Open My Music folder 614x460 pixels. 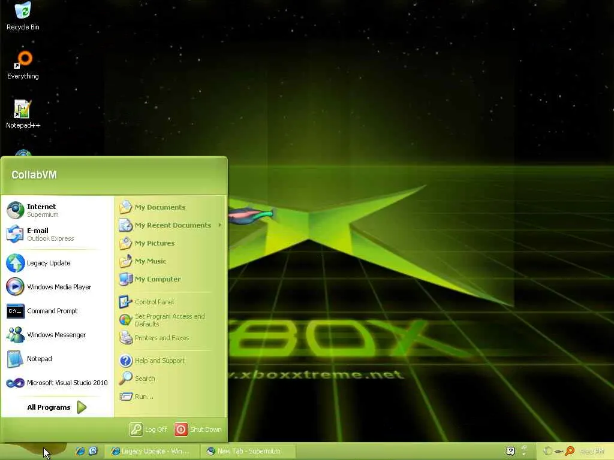pyautogui.click(x=171, y=261)
